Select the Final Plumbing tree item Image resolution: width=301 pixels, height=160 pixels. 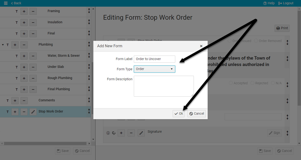point(59,89)
